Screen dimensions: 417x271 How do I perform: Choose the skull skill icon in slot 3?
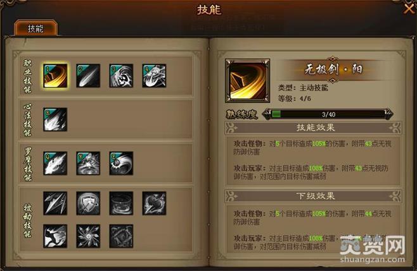pos(121,76)
